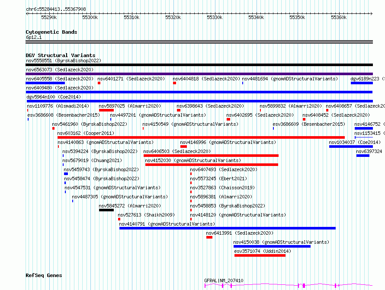Click the RefSeq Genes track title
This screenshot has width=385, height=290.
[44, 275]
